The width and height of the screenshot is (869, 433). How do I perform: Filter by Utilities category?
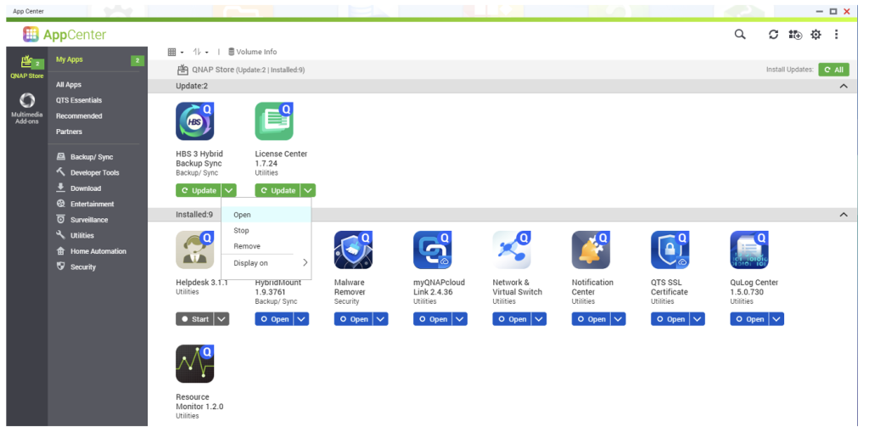tap(75, 236)
